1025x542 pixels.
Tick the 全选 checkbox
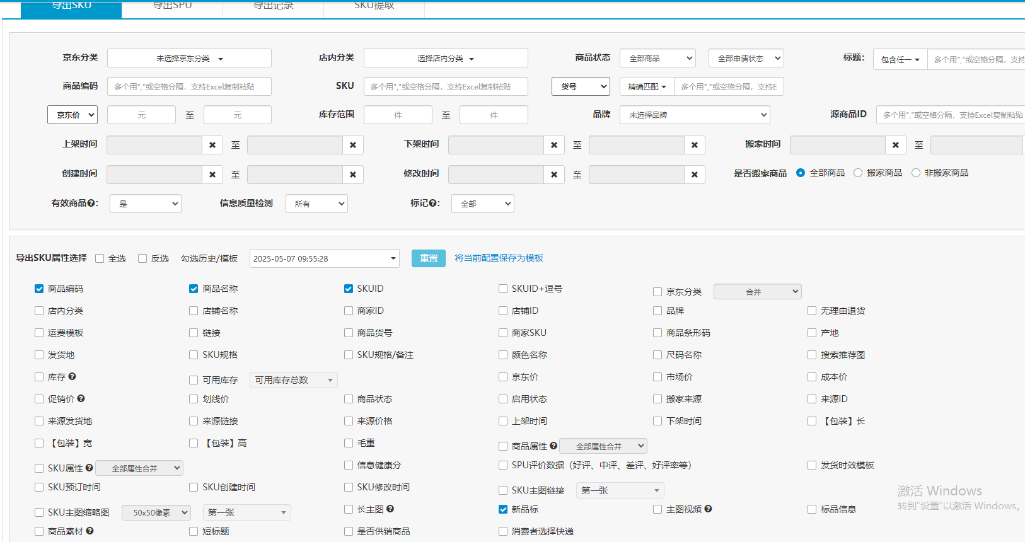(100, 258)
